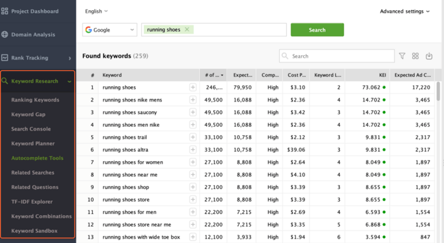Click the export download icon
This screenshot has height=243, width=444.
pyautogui.click(x=429, y=56)
